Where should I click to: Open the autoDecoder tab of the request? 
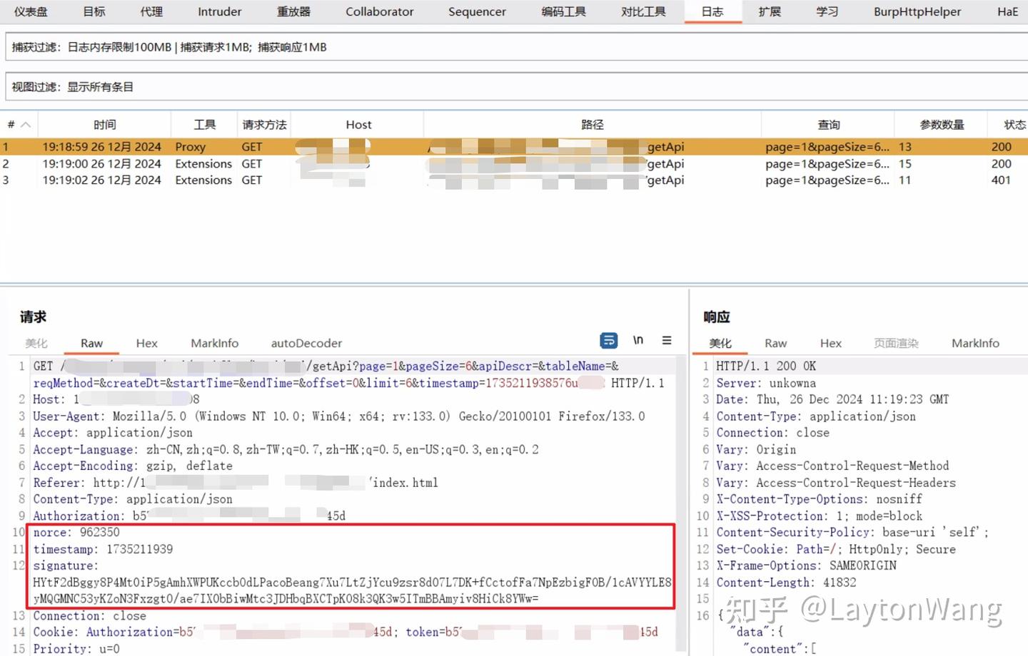click(306, 343)
